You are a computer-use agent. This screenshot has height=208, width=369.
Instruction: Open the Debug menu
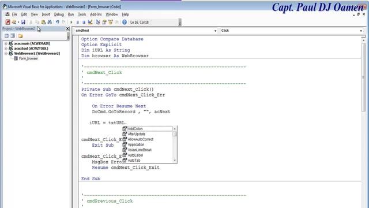click(59, 14)
